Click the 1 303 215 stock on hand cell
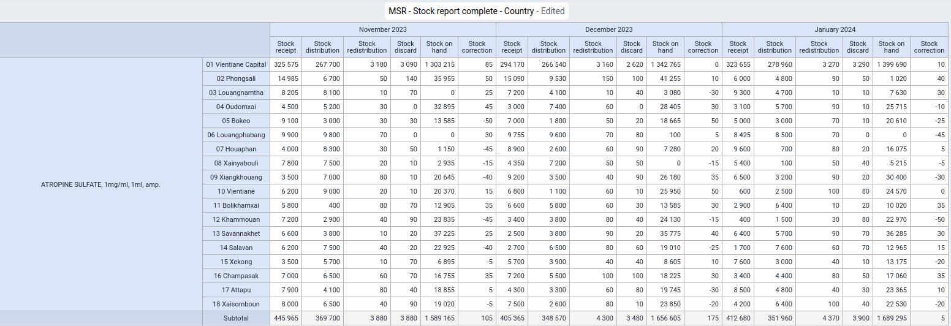This screenshot has width=951, height=326. tap(439, 64)
